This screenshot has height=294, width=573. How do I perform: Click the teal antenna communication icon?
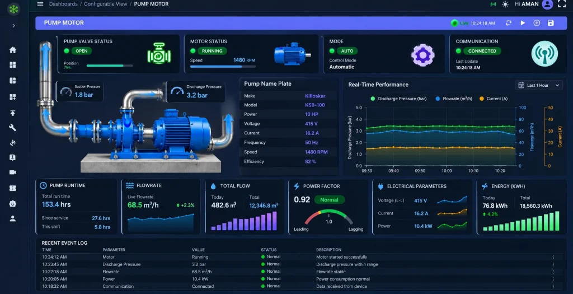coord(544,53)
